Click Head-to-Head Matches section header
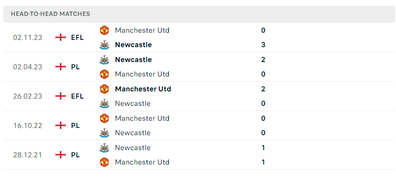396x178 pixels. coord(51,14)
